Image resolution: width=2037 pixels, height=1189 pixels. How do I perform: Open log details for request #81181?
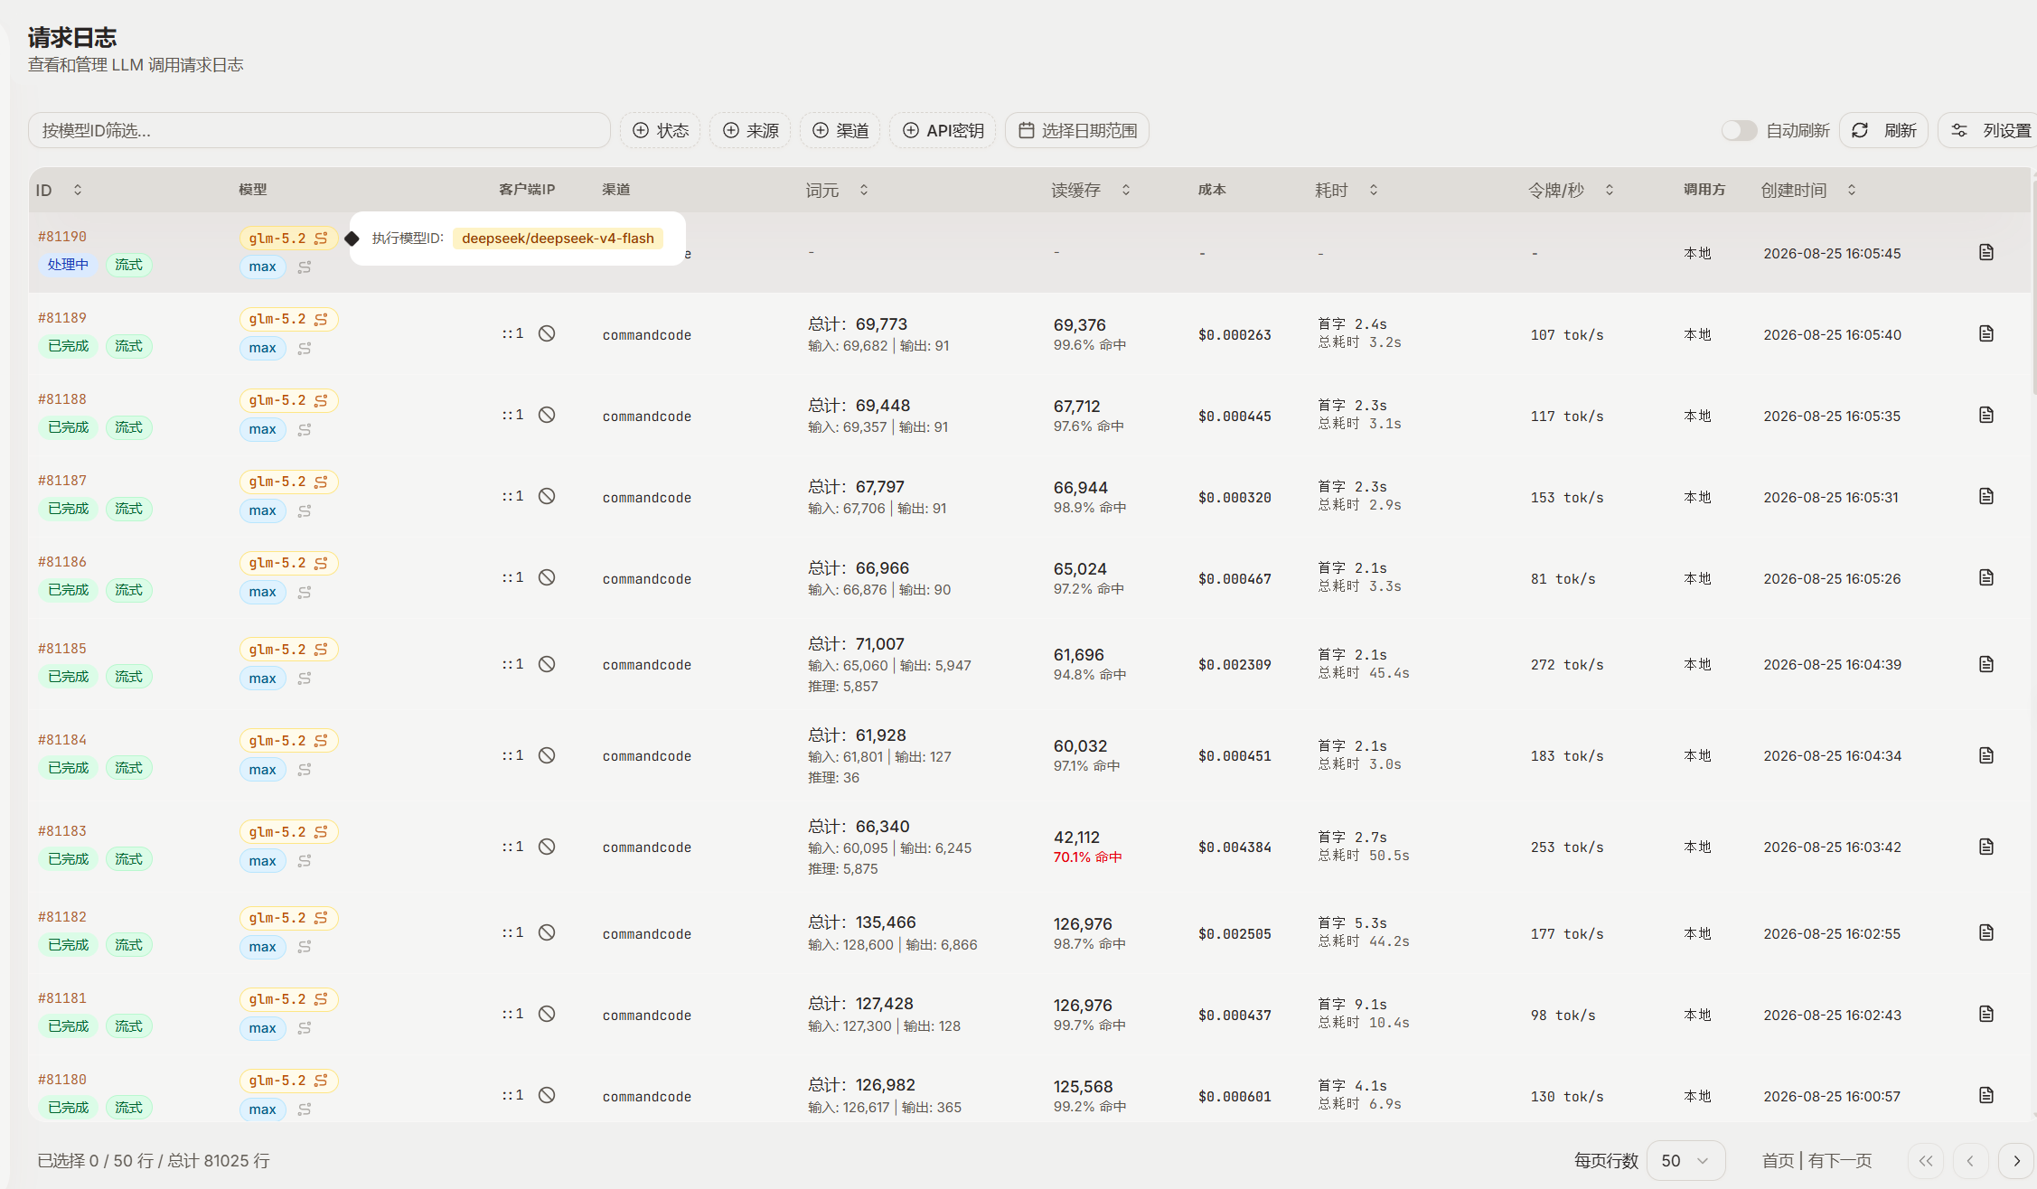click(1985, 1014)
